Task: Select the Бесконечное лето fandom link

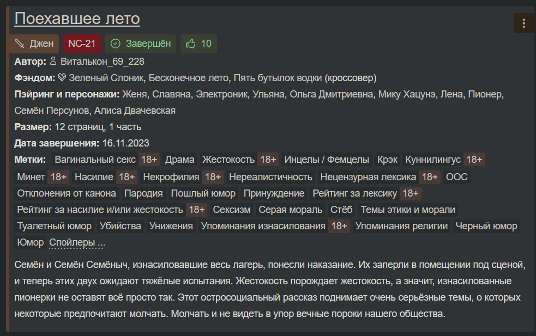Action: coord(188,78)
